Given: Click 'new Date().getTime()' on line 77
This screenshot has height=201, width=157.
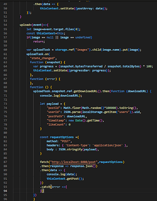Looking at the screenshot, I should click(x=86, y=121).
